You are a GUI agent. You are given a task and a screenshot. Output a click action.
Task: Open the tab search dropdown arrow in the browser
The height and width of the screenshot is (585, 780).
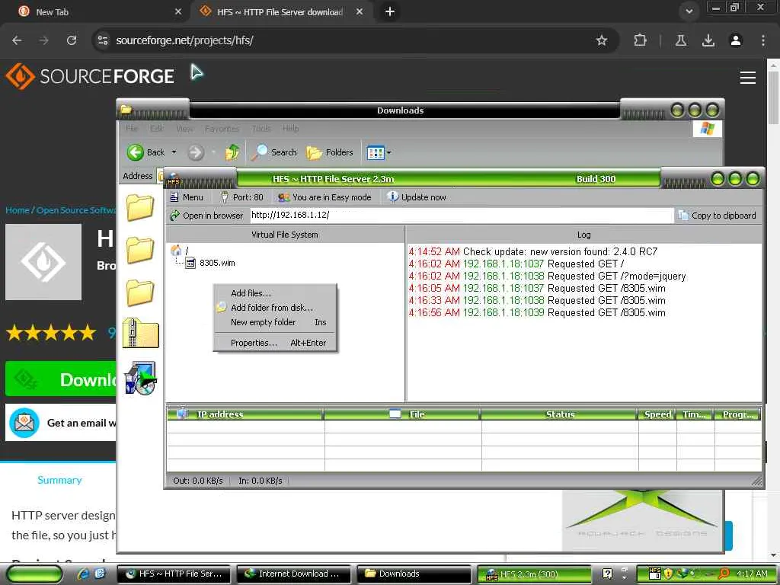coord(689,11)
